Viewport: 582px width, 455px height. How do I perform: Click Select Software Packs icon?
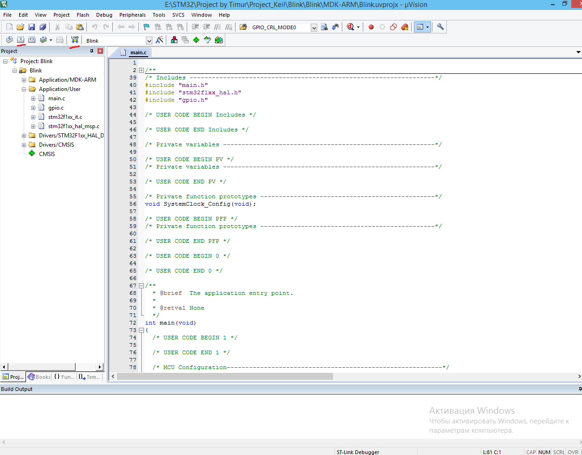coord(207,40)
